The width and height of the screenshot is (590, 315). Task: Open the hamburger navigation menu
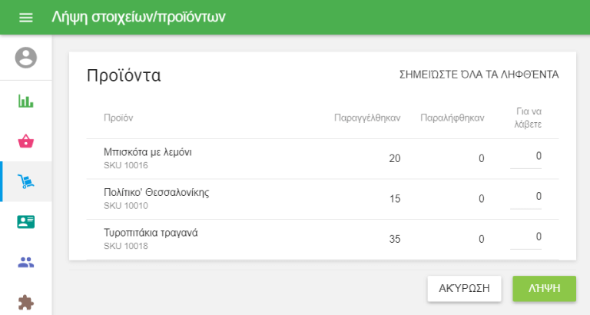coord(26,17)
